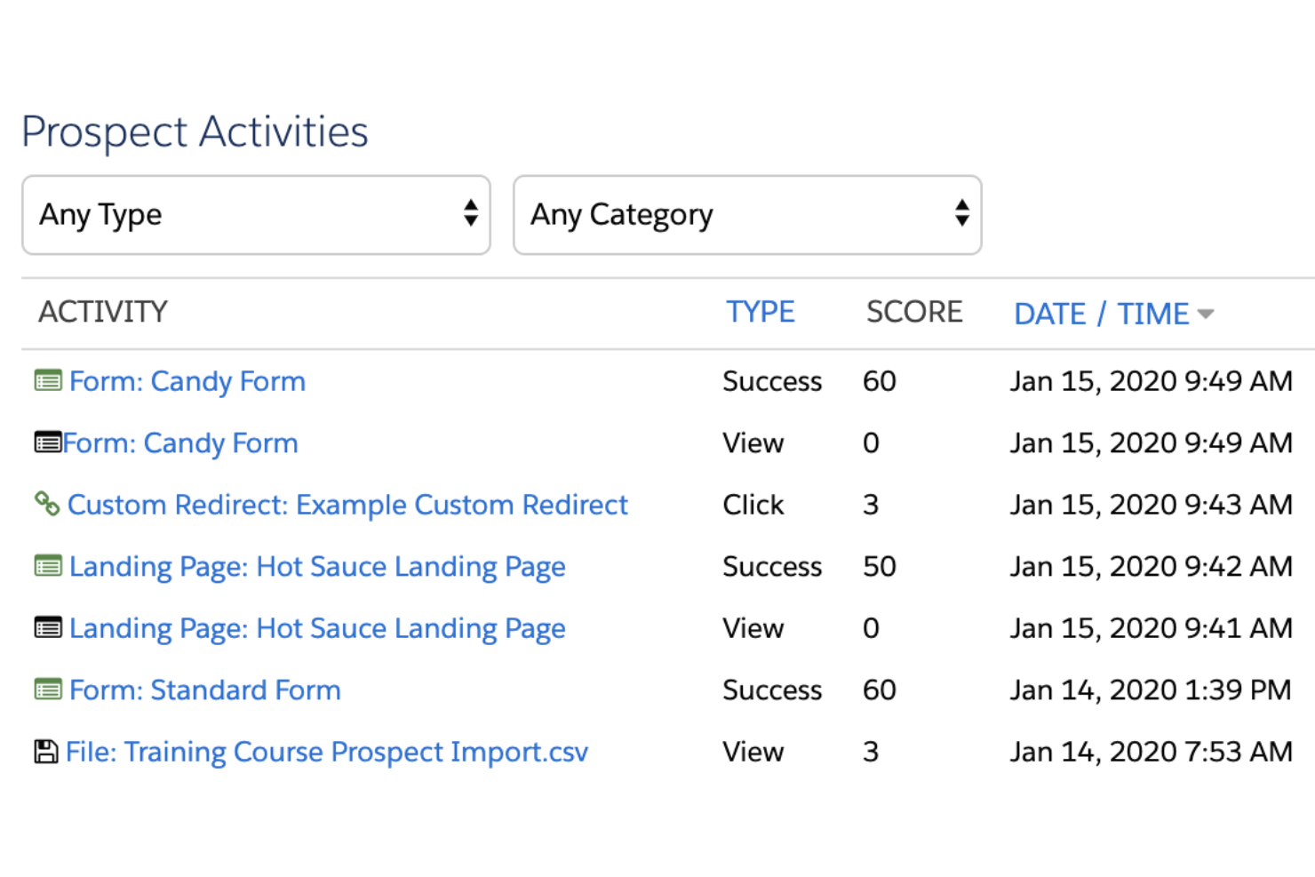The height and width of the screenshot is (877, 1315).
Task: Click the Candy Form link on the View row
Action: [180, 442]
